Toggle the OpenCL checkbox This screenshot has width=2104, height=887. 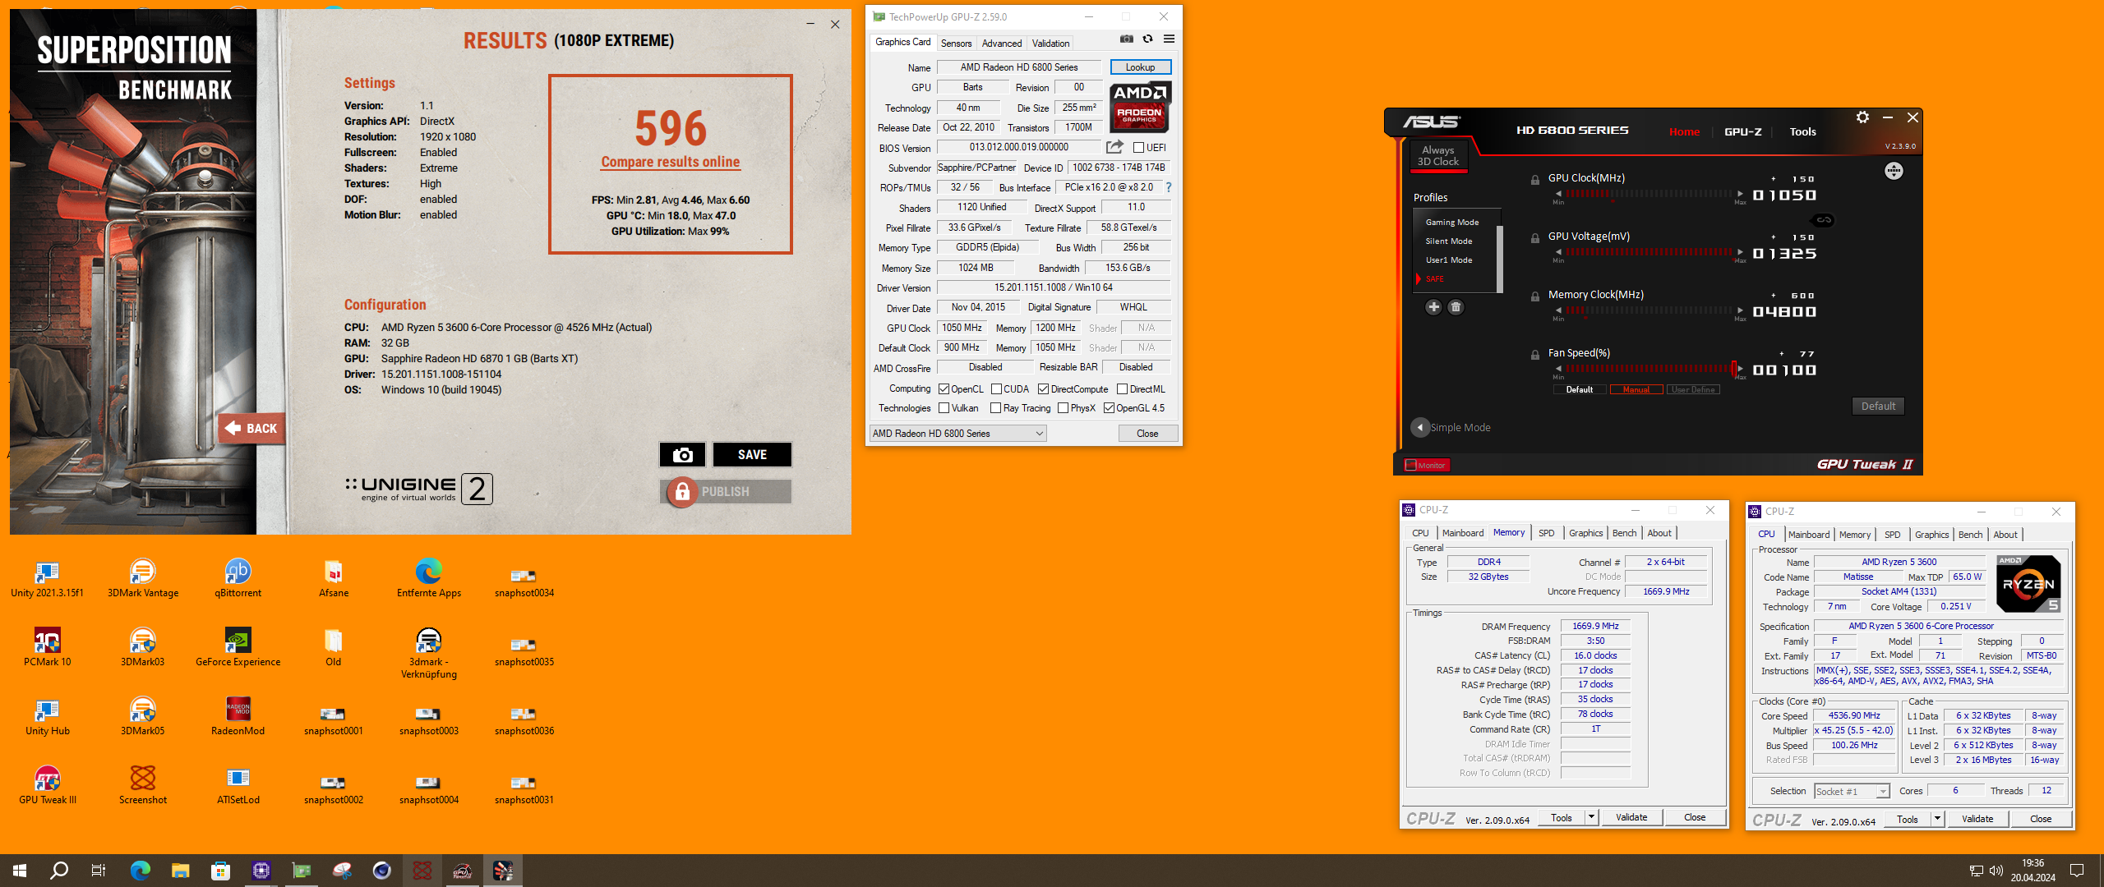[944, 389]
